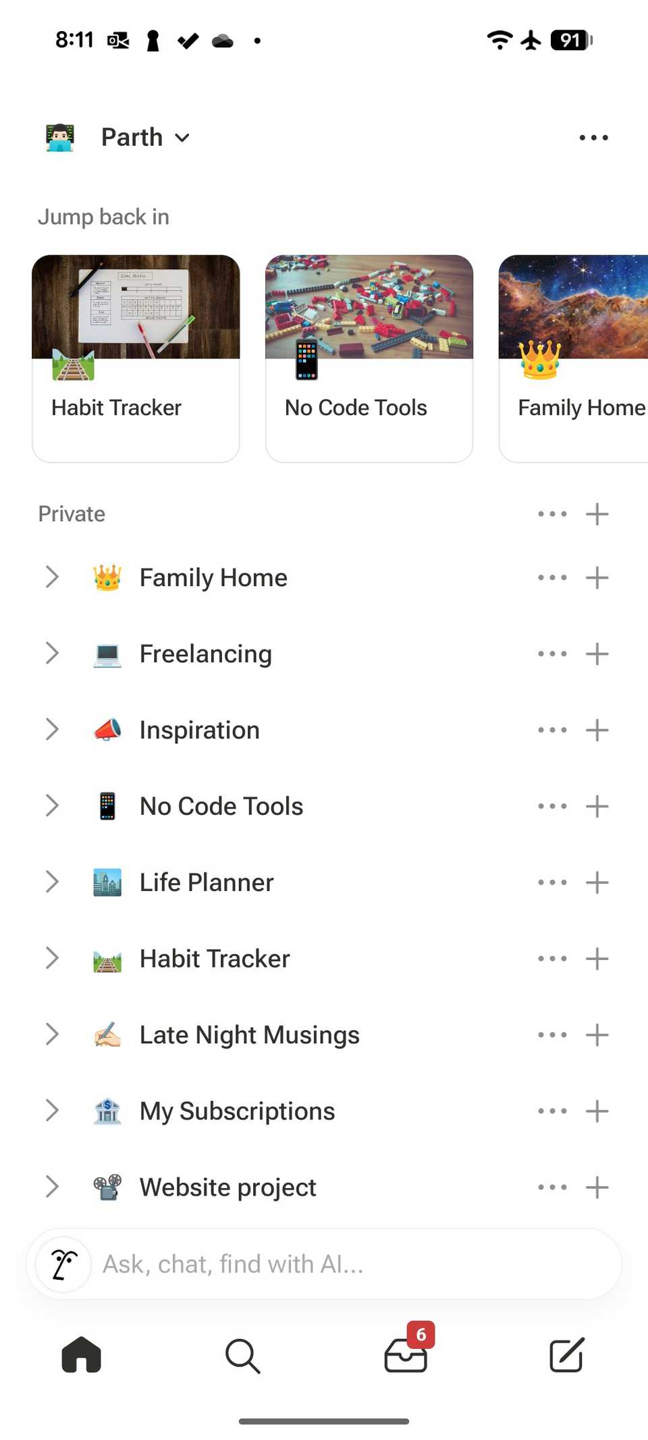Open the Inbox with 6 notifications
This screenshot has width=648, height=1440.
[x=405, y=1356]
